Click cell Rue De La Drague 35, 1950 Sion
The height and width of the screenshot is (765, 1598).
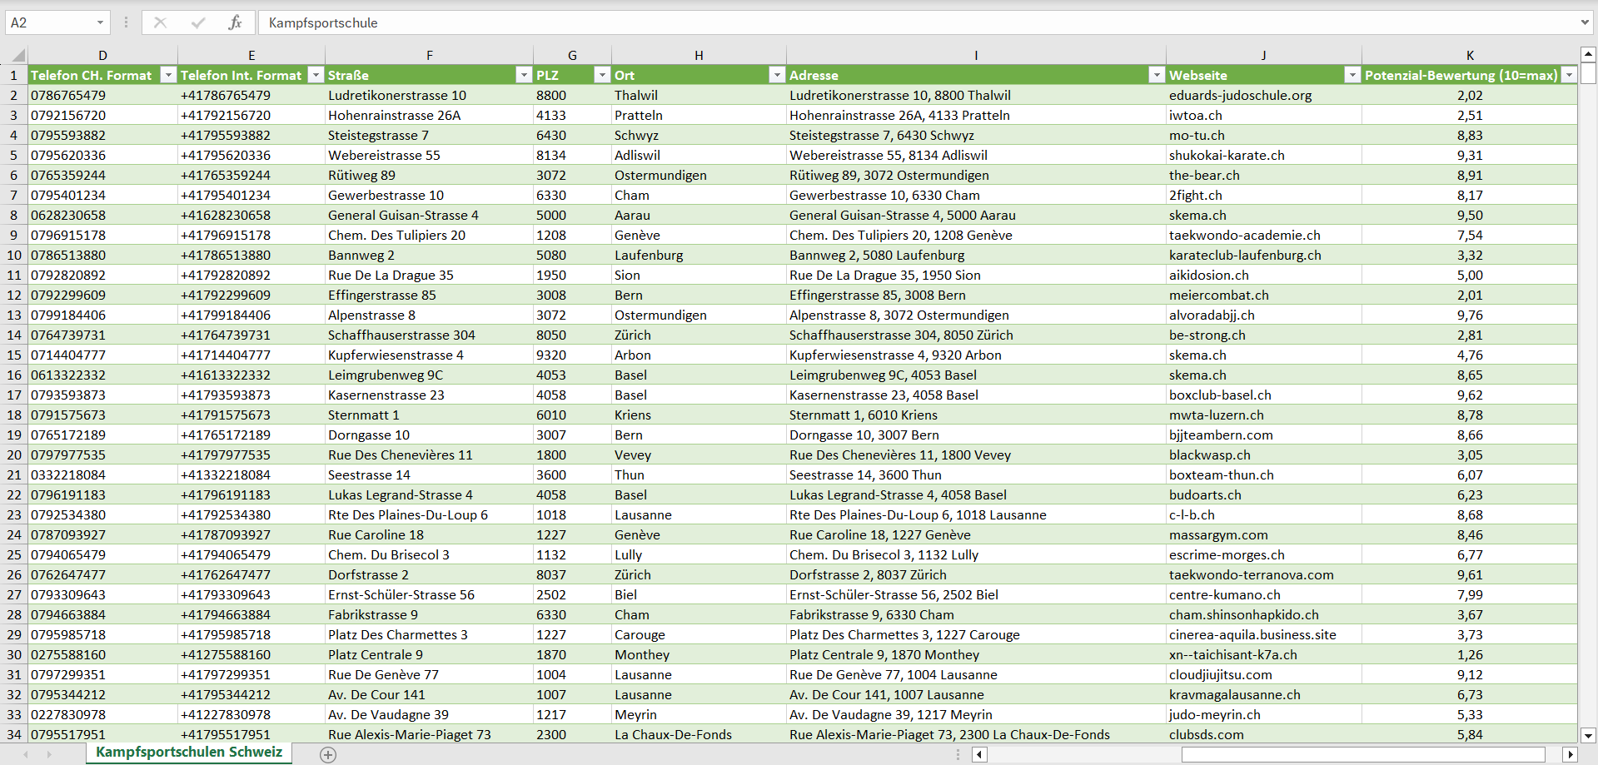pos(976,275)
